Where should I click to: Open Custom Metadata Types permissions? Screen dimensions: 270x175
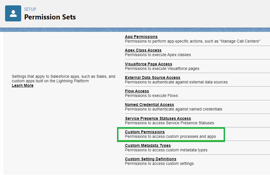tap(148, 145)
